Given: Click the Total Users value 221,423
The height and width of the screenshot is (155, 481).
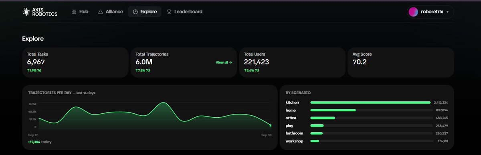Looking at the screenshot, I should (256, 62).
